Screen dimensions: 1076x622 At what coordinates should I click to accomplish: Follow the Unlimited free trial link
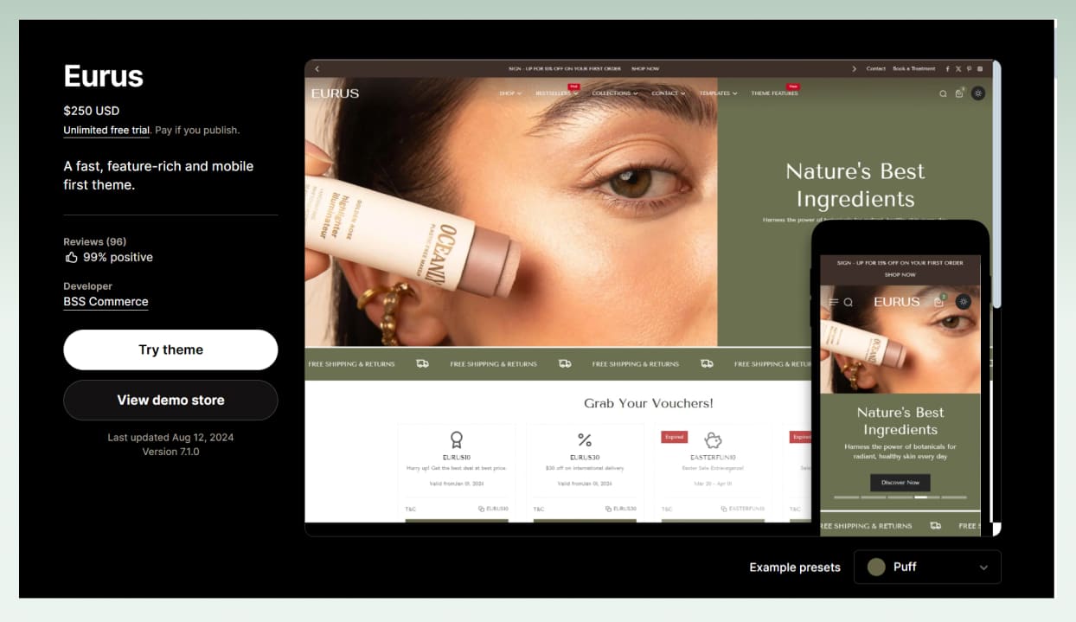(106, 131)
